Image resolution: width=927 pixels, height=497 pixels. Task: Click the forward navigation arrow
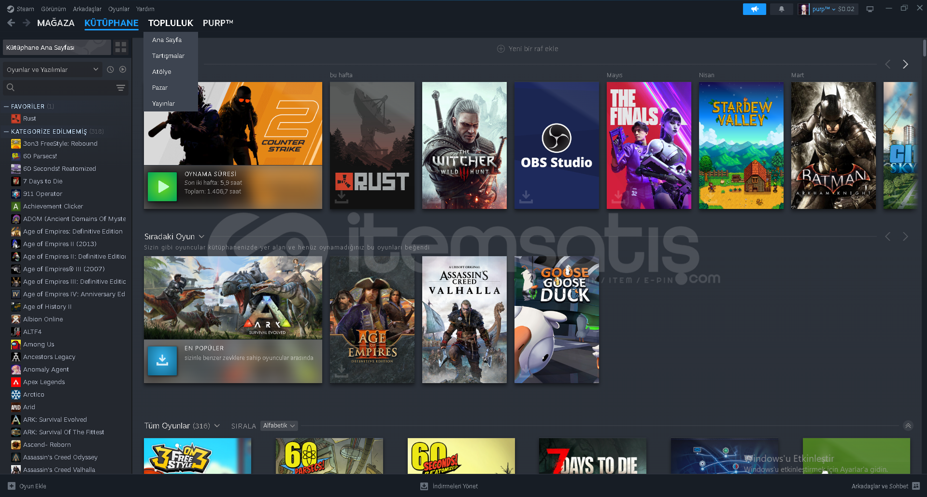click(x=27, y=23)
